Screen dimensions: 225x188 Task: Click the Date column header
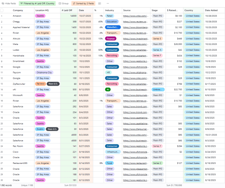85,10
